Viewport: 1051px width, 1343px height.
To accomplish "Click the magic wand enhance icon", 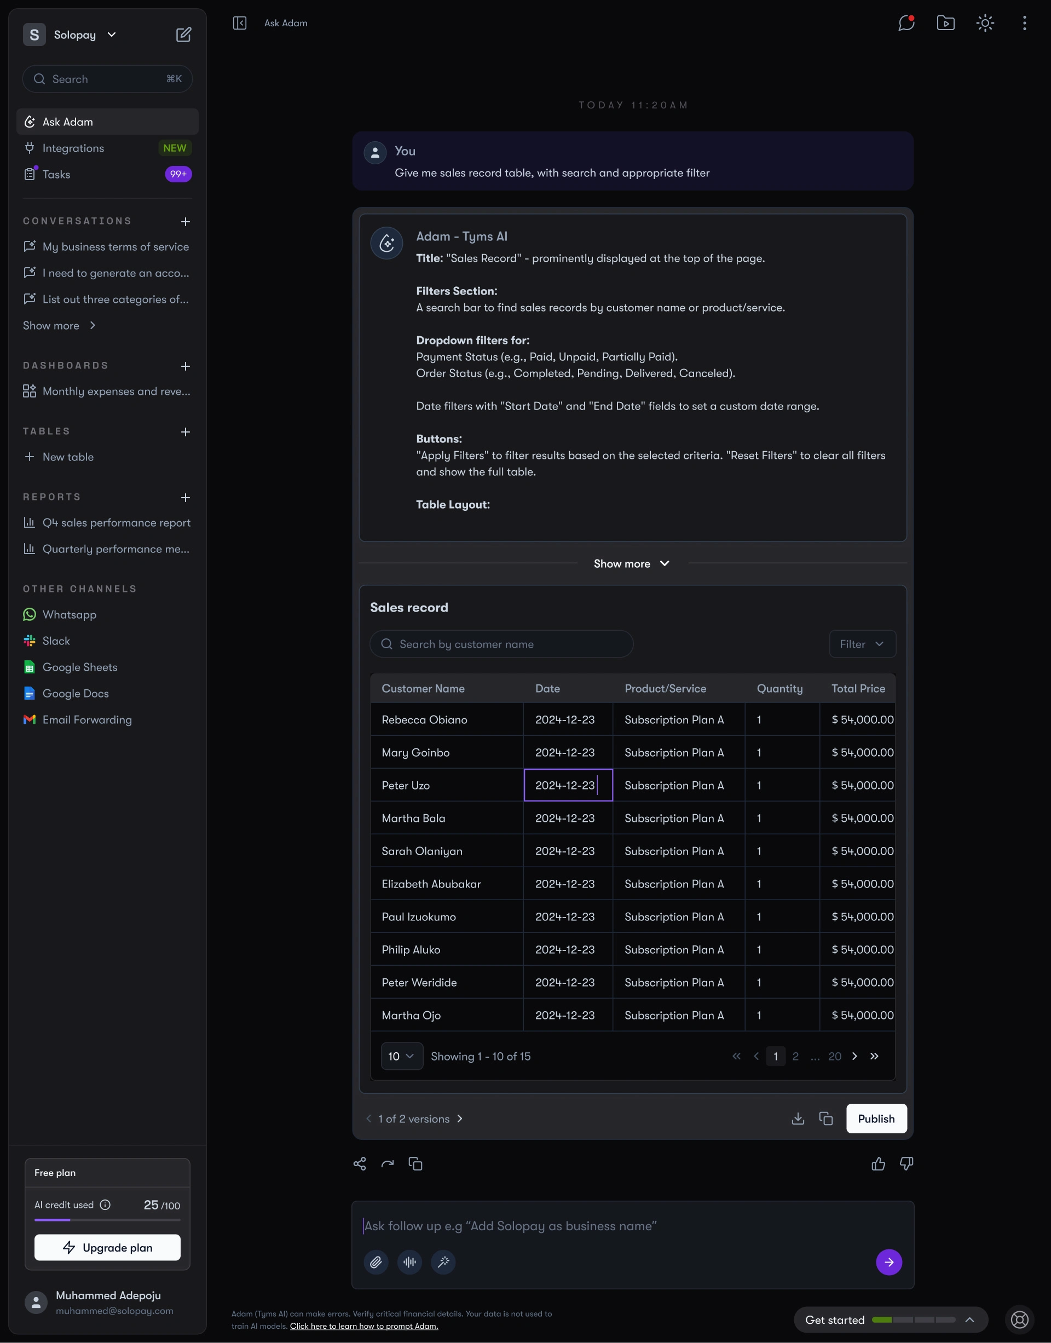I will (x=443, y=1262).
